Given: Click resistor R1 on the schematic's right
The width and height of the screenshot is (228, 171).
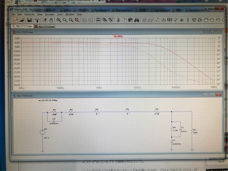Looking at the screenshot, I should pos(192,131).
